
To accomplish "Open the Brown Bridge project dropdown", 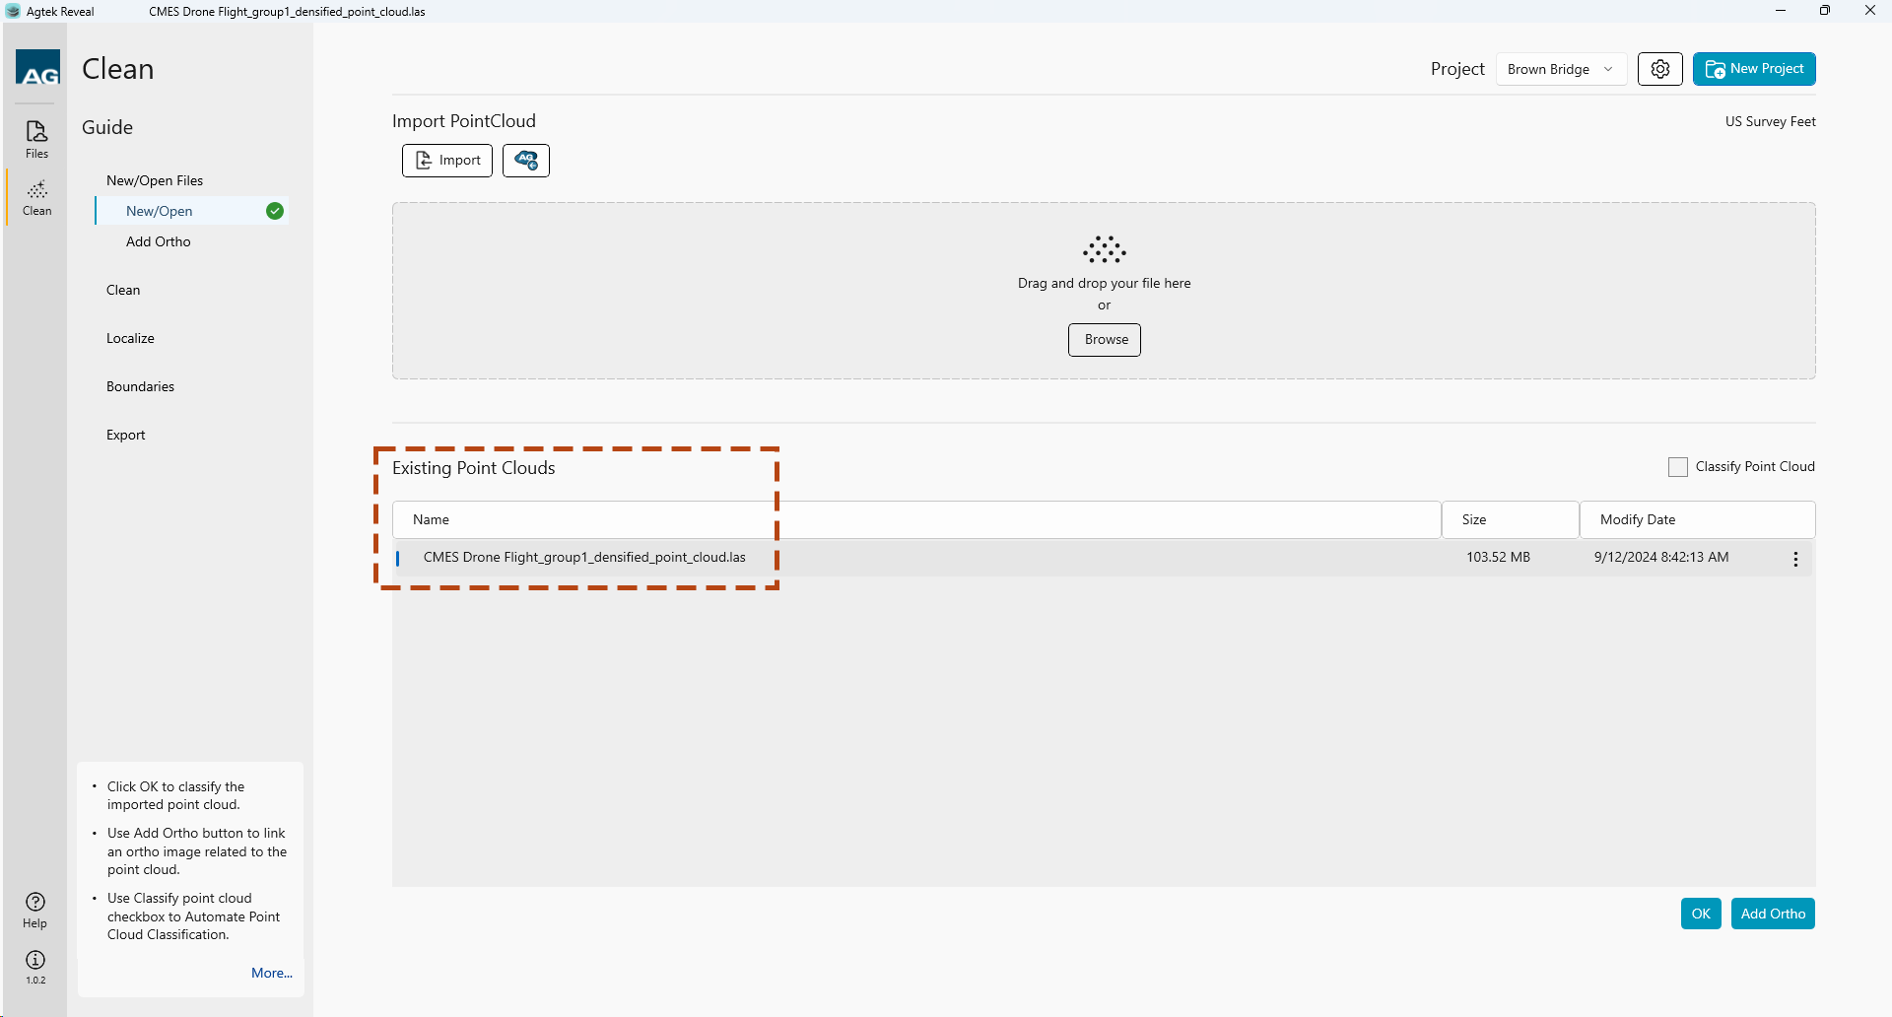I will pos(1561,69).
